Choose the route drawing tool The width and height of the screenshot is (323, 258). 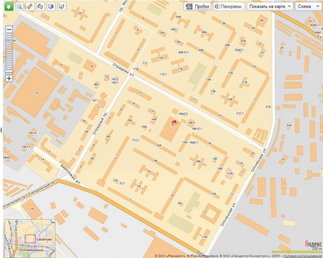click(x=40, y=6)
